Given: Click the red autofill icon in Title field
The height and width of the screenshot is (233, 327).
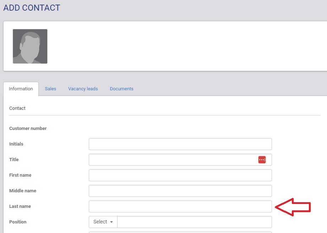Looking at the screenshot, I should [x=262, y=160].
